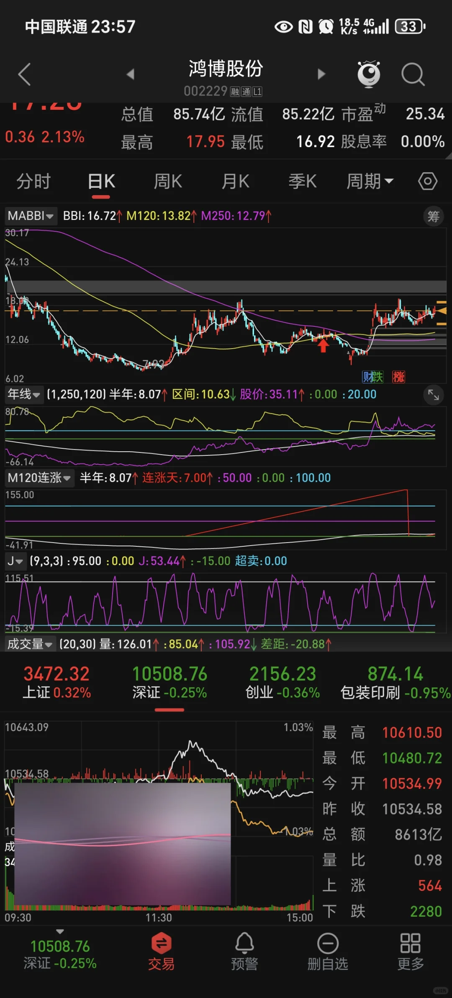Viewport: 452px width, 998px height.
Task: Open the M120连涨 indicator dropdown
Action: pyautogui.click(x=39, y=478)
